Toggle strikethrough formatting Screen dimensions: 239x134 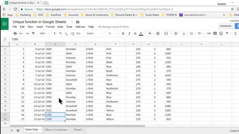point(135,33)
